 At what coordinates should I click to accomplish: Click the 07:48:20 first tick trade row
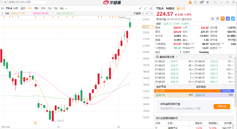(173, 61)
